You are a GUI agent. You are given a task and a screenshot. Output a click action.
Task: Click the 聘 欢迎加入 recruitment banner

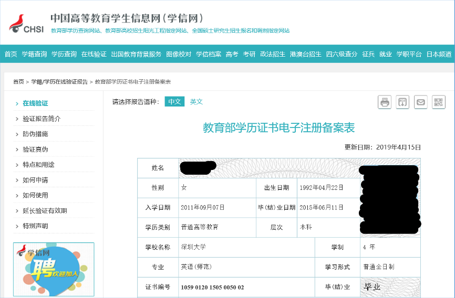54,269
